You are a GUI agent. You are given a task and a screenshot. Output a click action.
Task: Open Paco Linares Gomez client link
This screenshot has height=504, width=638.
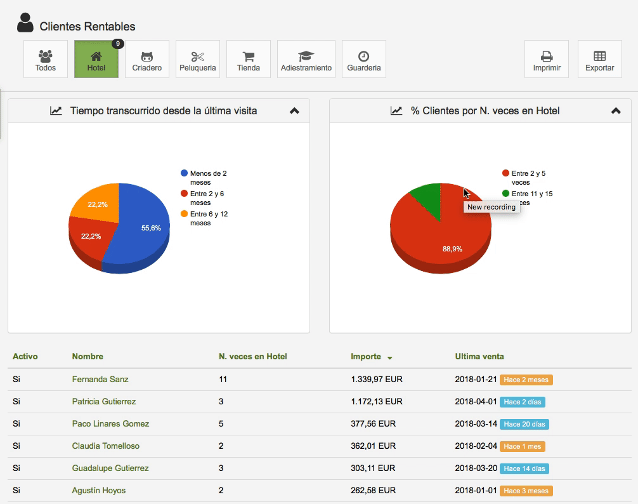pos(110,424)
